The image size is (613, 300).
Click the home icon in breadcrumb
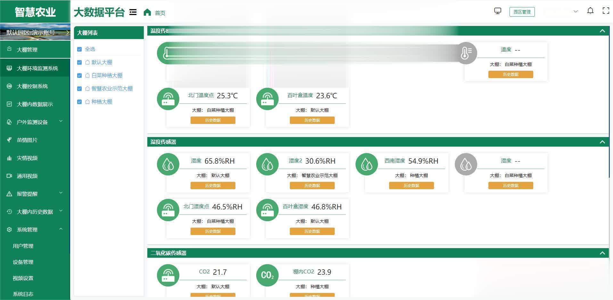(147, 12)
